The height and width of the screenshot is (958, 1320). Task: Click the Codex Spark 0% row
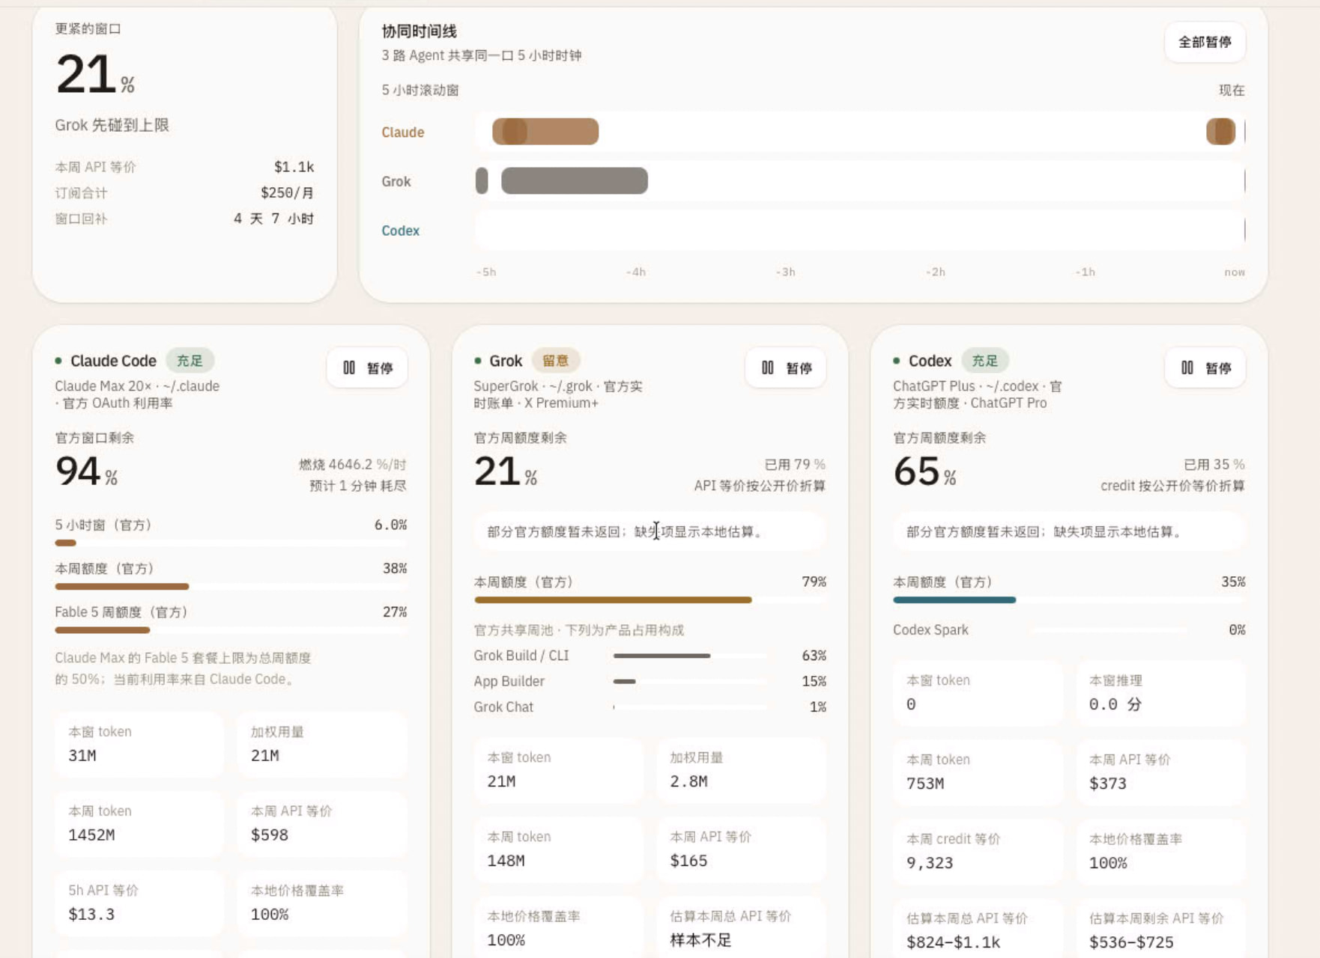click(x=1069, y=630)
